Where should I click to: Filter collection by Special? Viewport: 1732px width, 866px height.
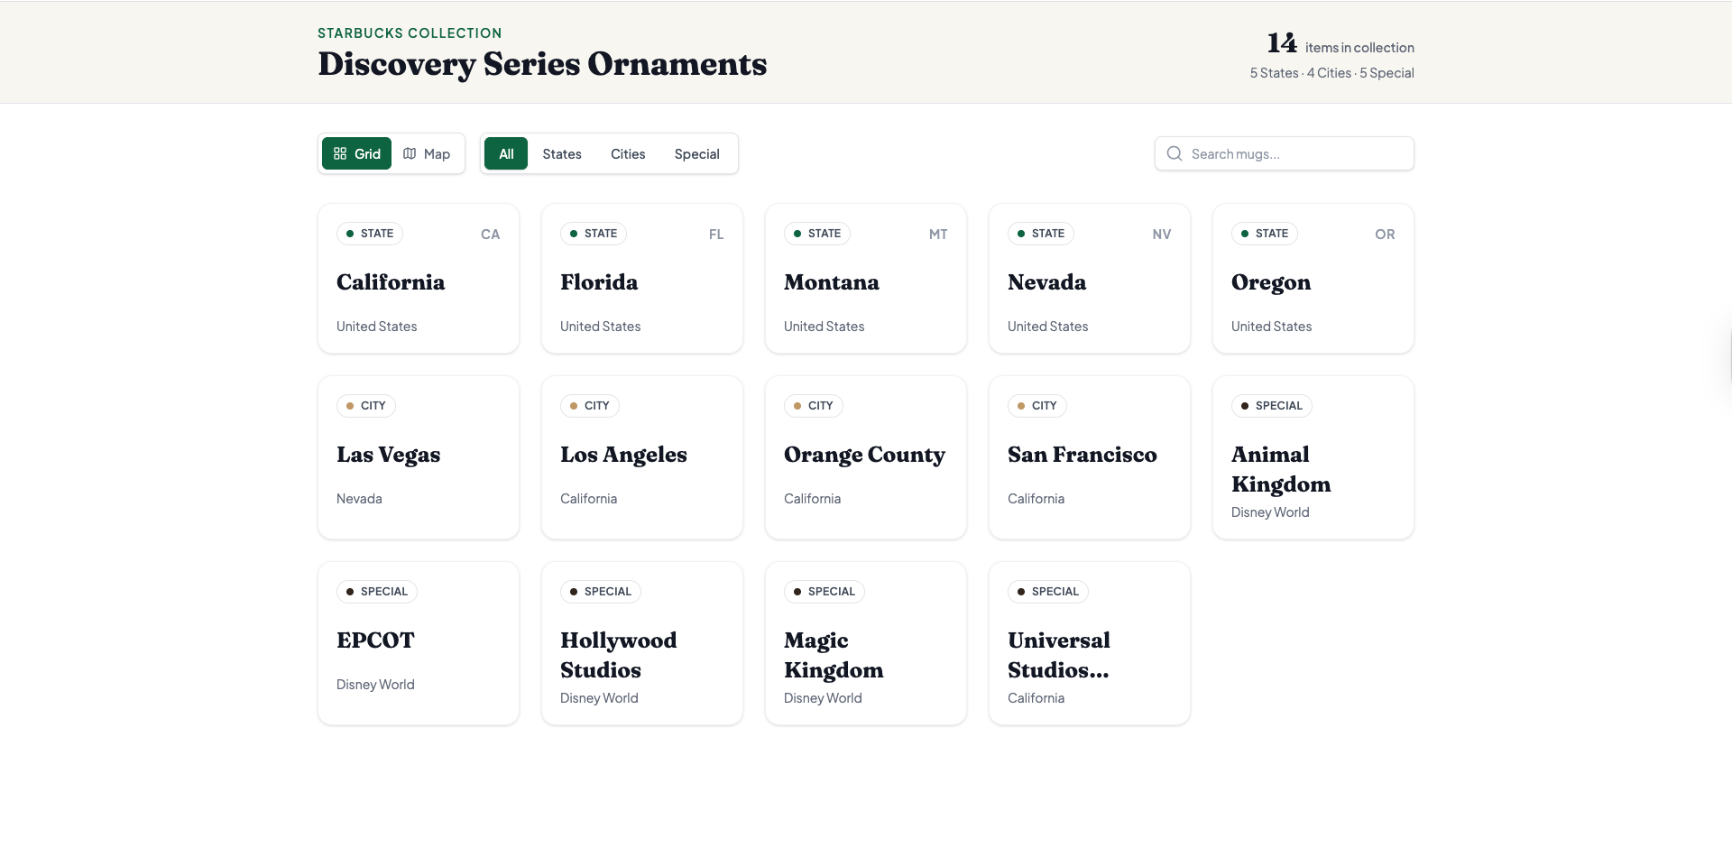click(696, 153)
